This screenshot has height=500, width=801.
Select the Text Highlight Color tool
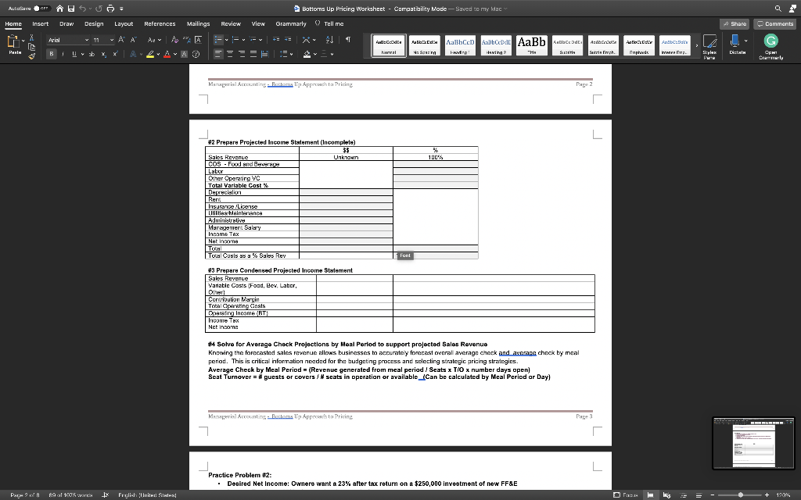[151, 54]
